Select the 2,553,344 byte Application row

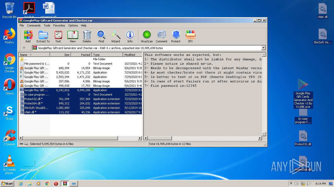pos(80,77)
